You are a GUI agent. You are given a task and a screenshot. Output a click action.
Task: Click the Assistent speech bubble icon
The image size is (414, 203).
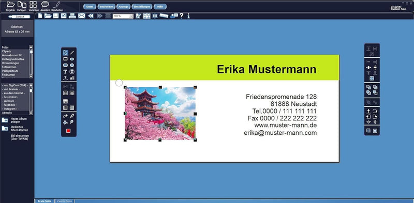point(45,4)
